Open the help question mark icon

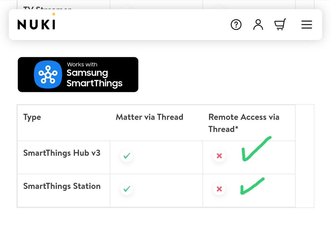(x=236, y=25)
